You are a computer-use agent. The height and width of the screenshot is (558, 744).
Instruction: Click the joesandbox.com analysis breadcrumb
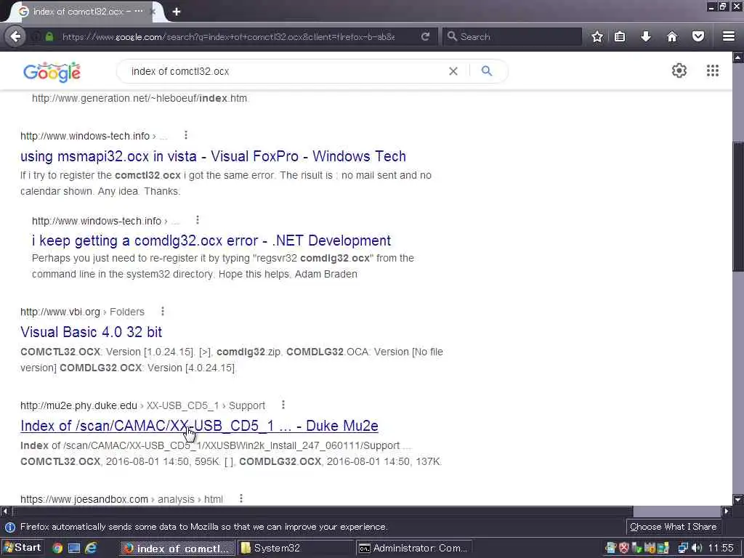(x=121, y=499)
